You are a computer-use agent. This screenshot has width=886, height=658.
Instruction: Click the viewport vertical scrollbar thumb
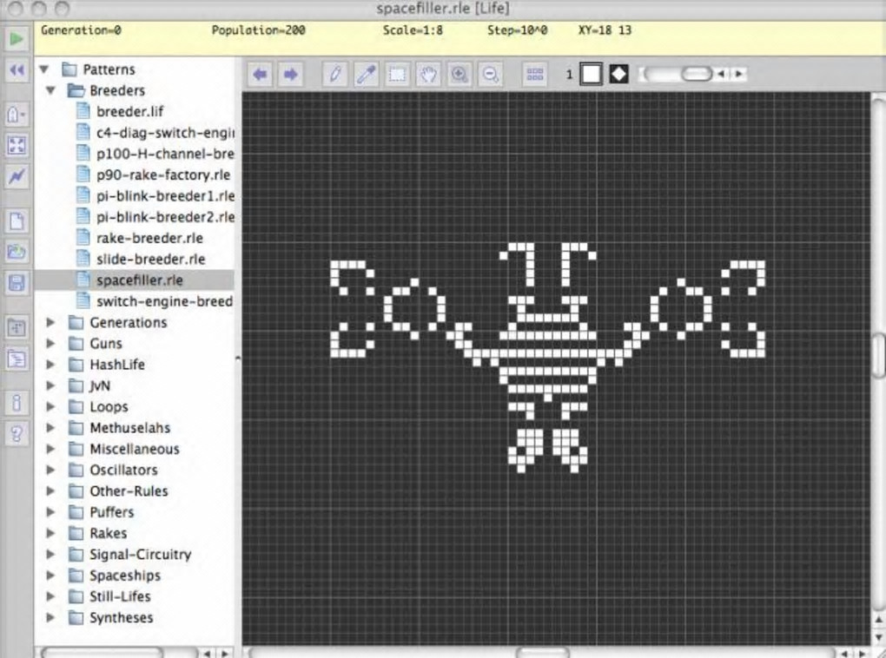pos(878,356)
